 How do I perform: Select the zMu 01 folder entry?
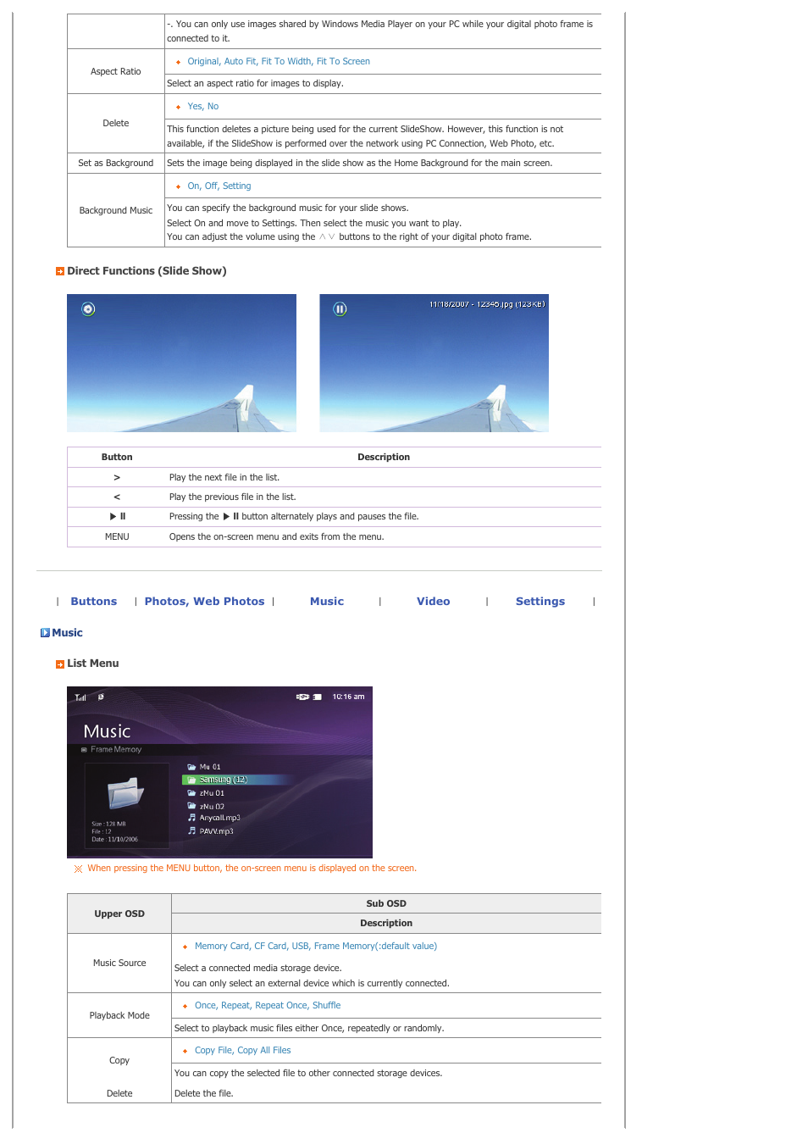tap(206, 793)
